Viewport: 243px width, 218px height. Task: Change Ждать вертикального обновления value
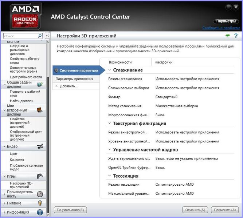[187, 158]
